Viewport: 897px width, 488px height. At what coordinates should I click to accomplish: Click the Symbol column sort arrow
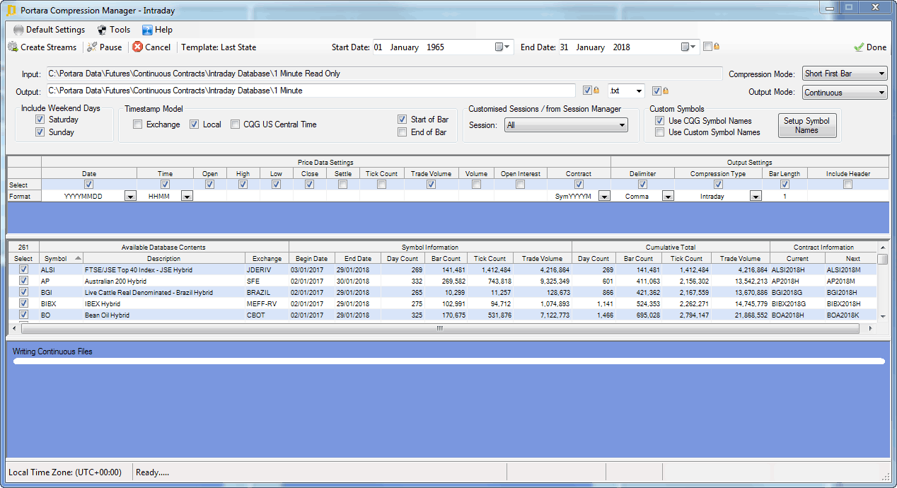click(x=78, y=259)
